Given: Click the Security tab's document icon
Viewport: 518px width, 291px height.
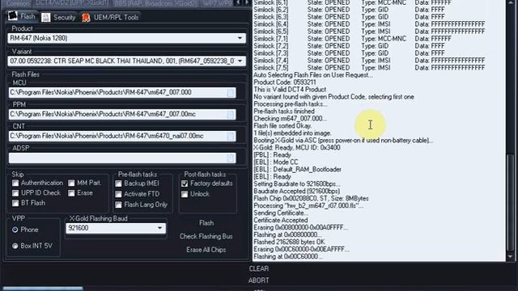Looking at the screenshot, I should point(46,17).
